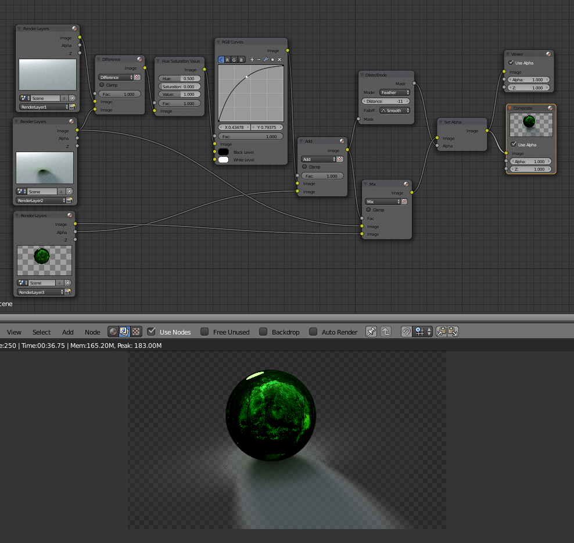Enable Clamp on the Mix node
The image size is (574, 543).
[369, 210]
